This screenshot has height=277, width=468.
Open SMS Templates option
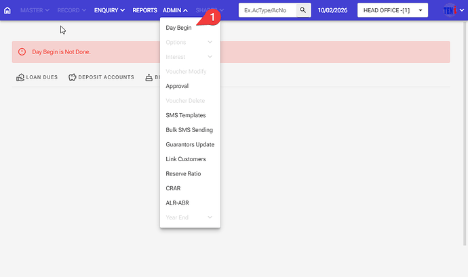(x=185, y=115)
